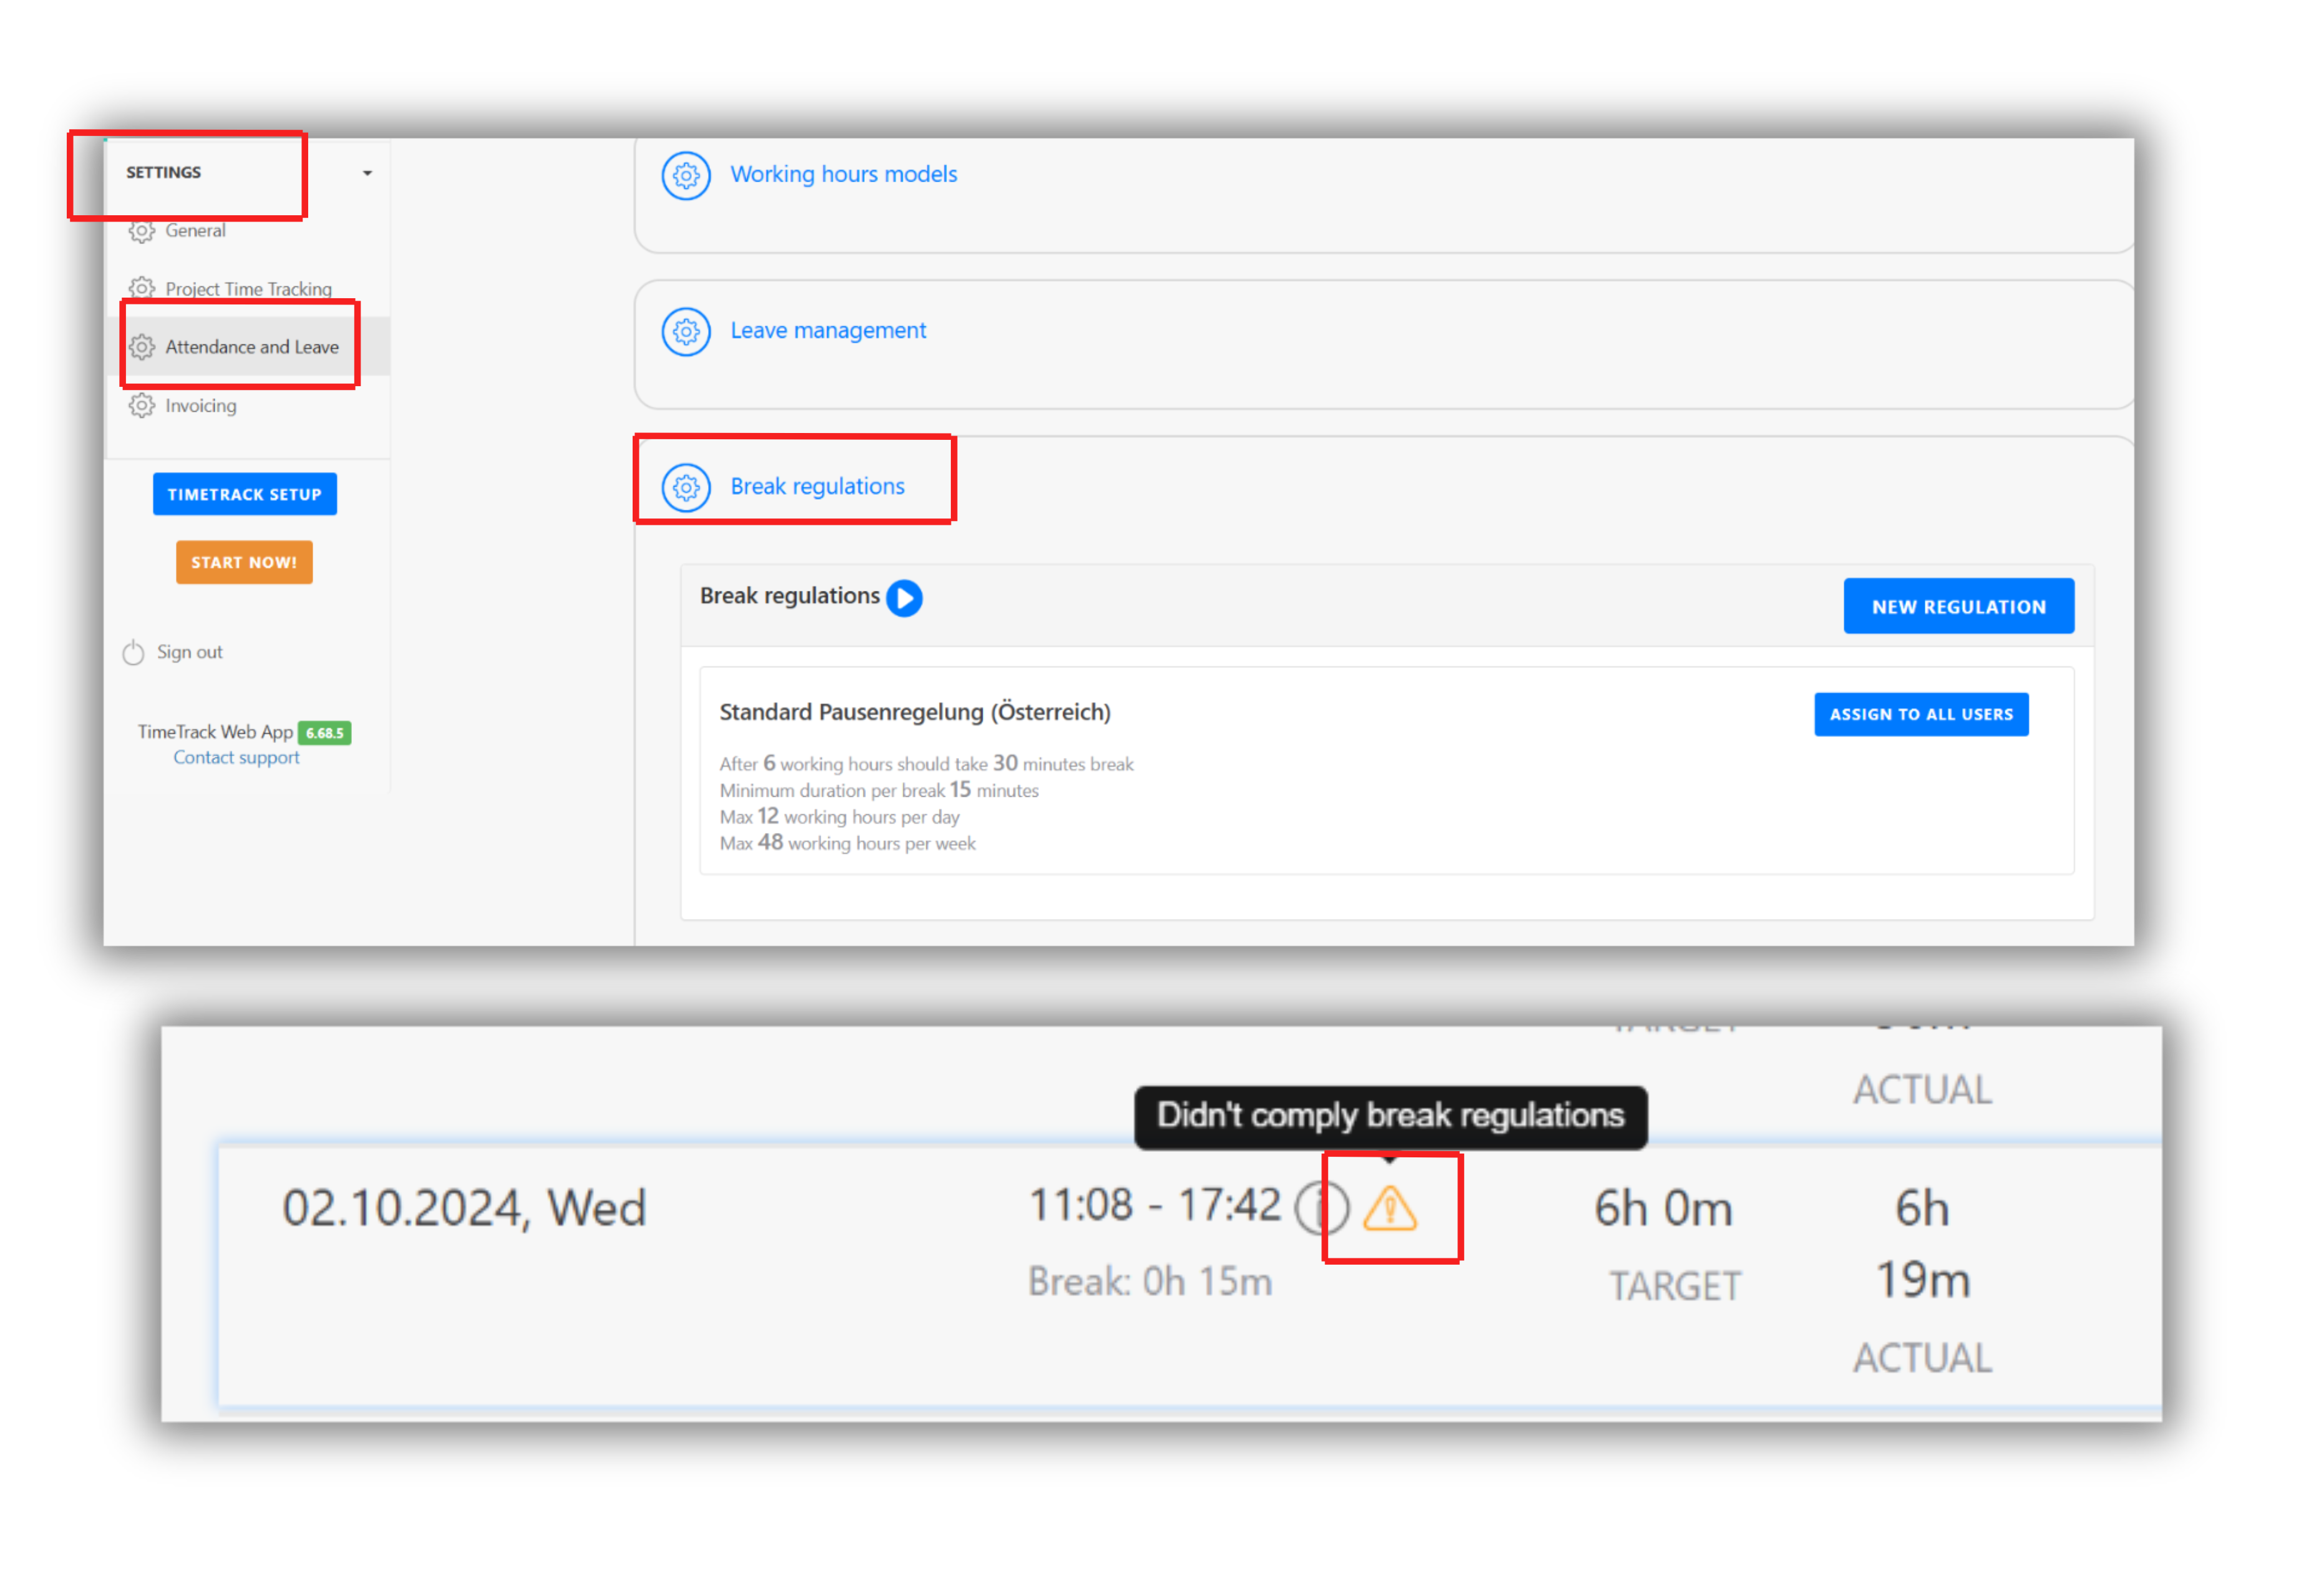Select Attendance and Leave menu item
Screen dimensions: 2324x1576
click(x=251, y=347)
